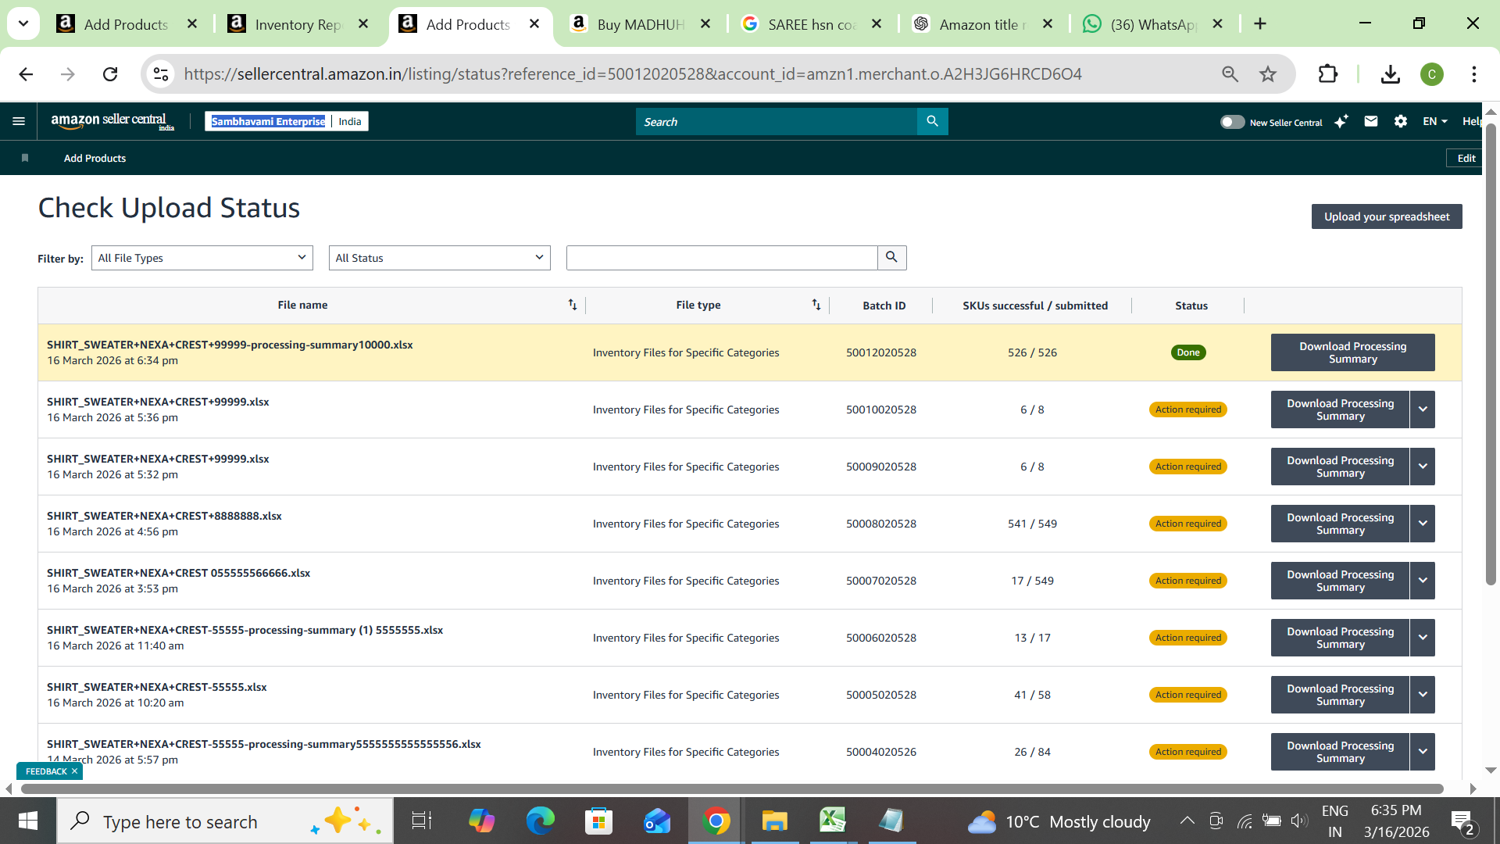1500x844 pixels.
Task: Click the upload filter search text field
Action: 721,258
